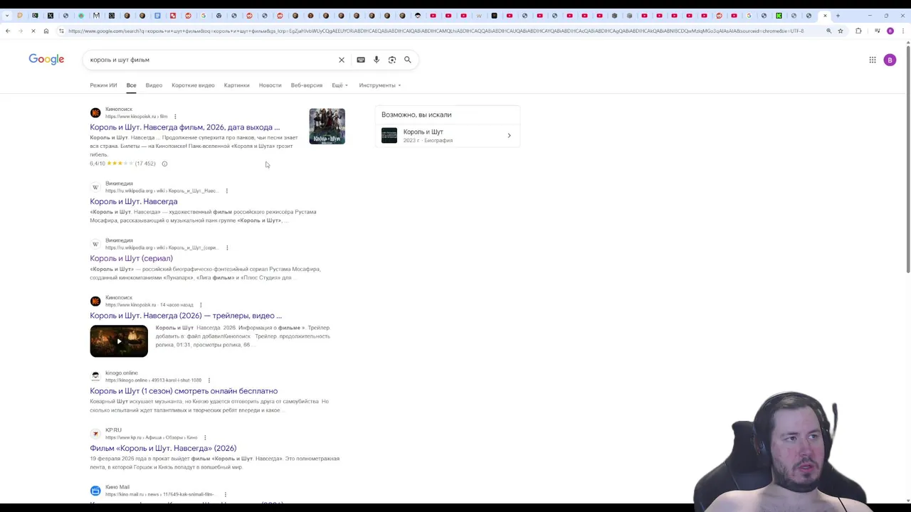The height and width of the screenshot is (512, 911).
Task: Stop loading the page
Action: pos(33,31)
